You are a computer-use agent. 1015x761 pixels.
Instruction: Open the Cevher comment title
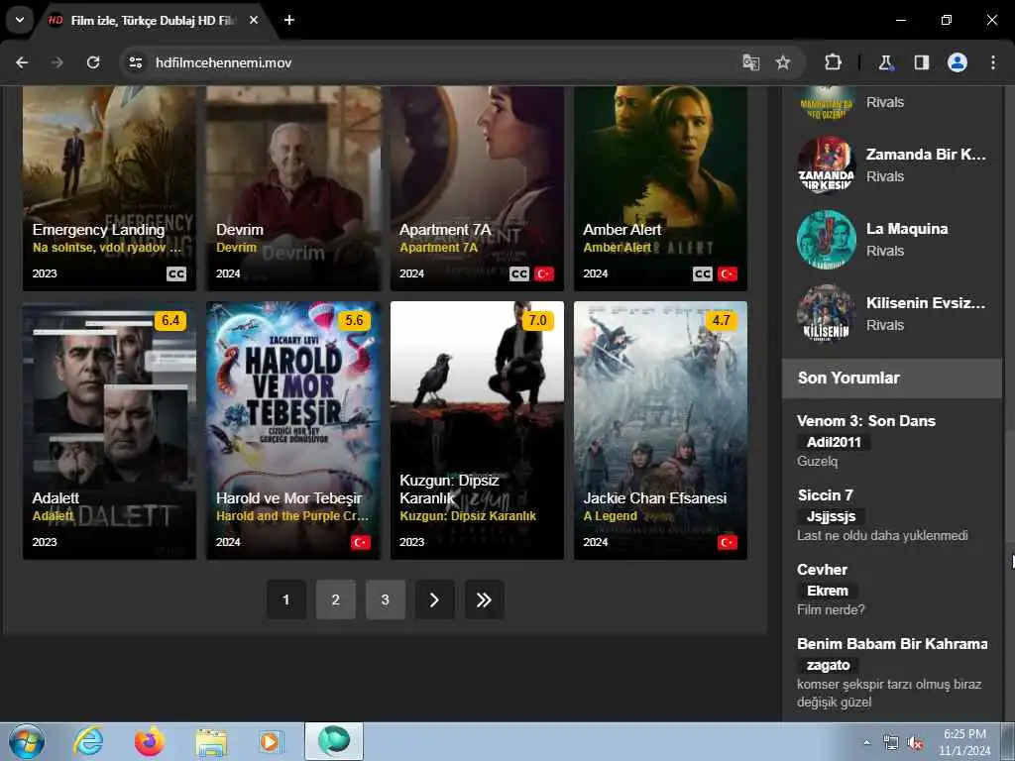coord(822,570)
